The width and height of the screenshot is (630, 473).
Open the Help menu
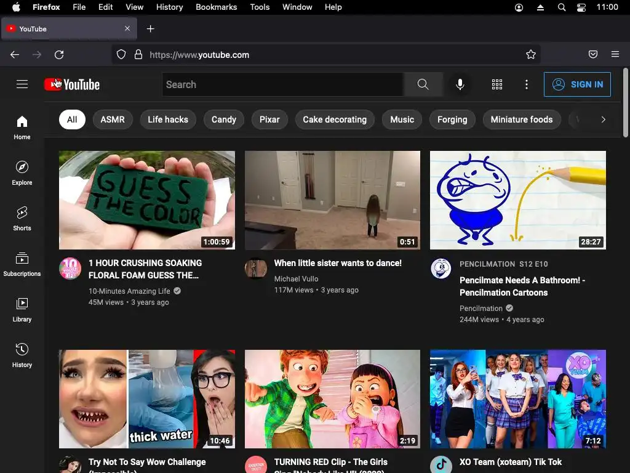[x=333, y=7]
